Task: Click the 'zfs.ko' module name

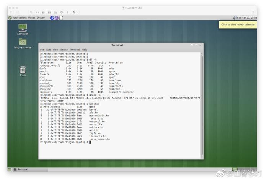Action: pos(93,113)
